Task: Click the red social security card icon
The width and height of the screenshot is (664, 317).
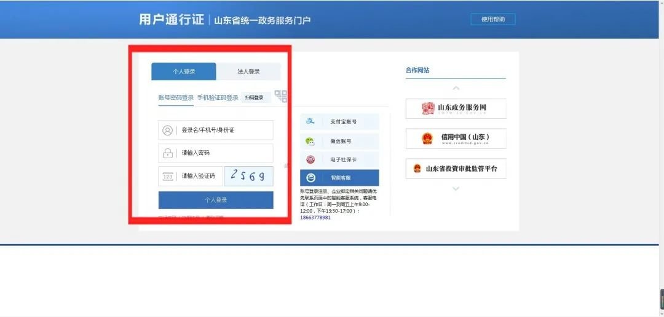Action: (x=311, y=160)
